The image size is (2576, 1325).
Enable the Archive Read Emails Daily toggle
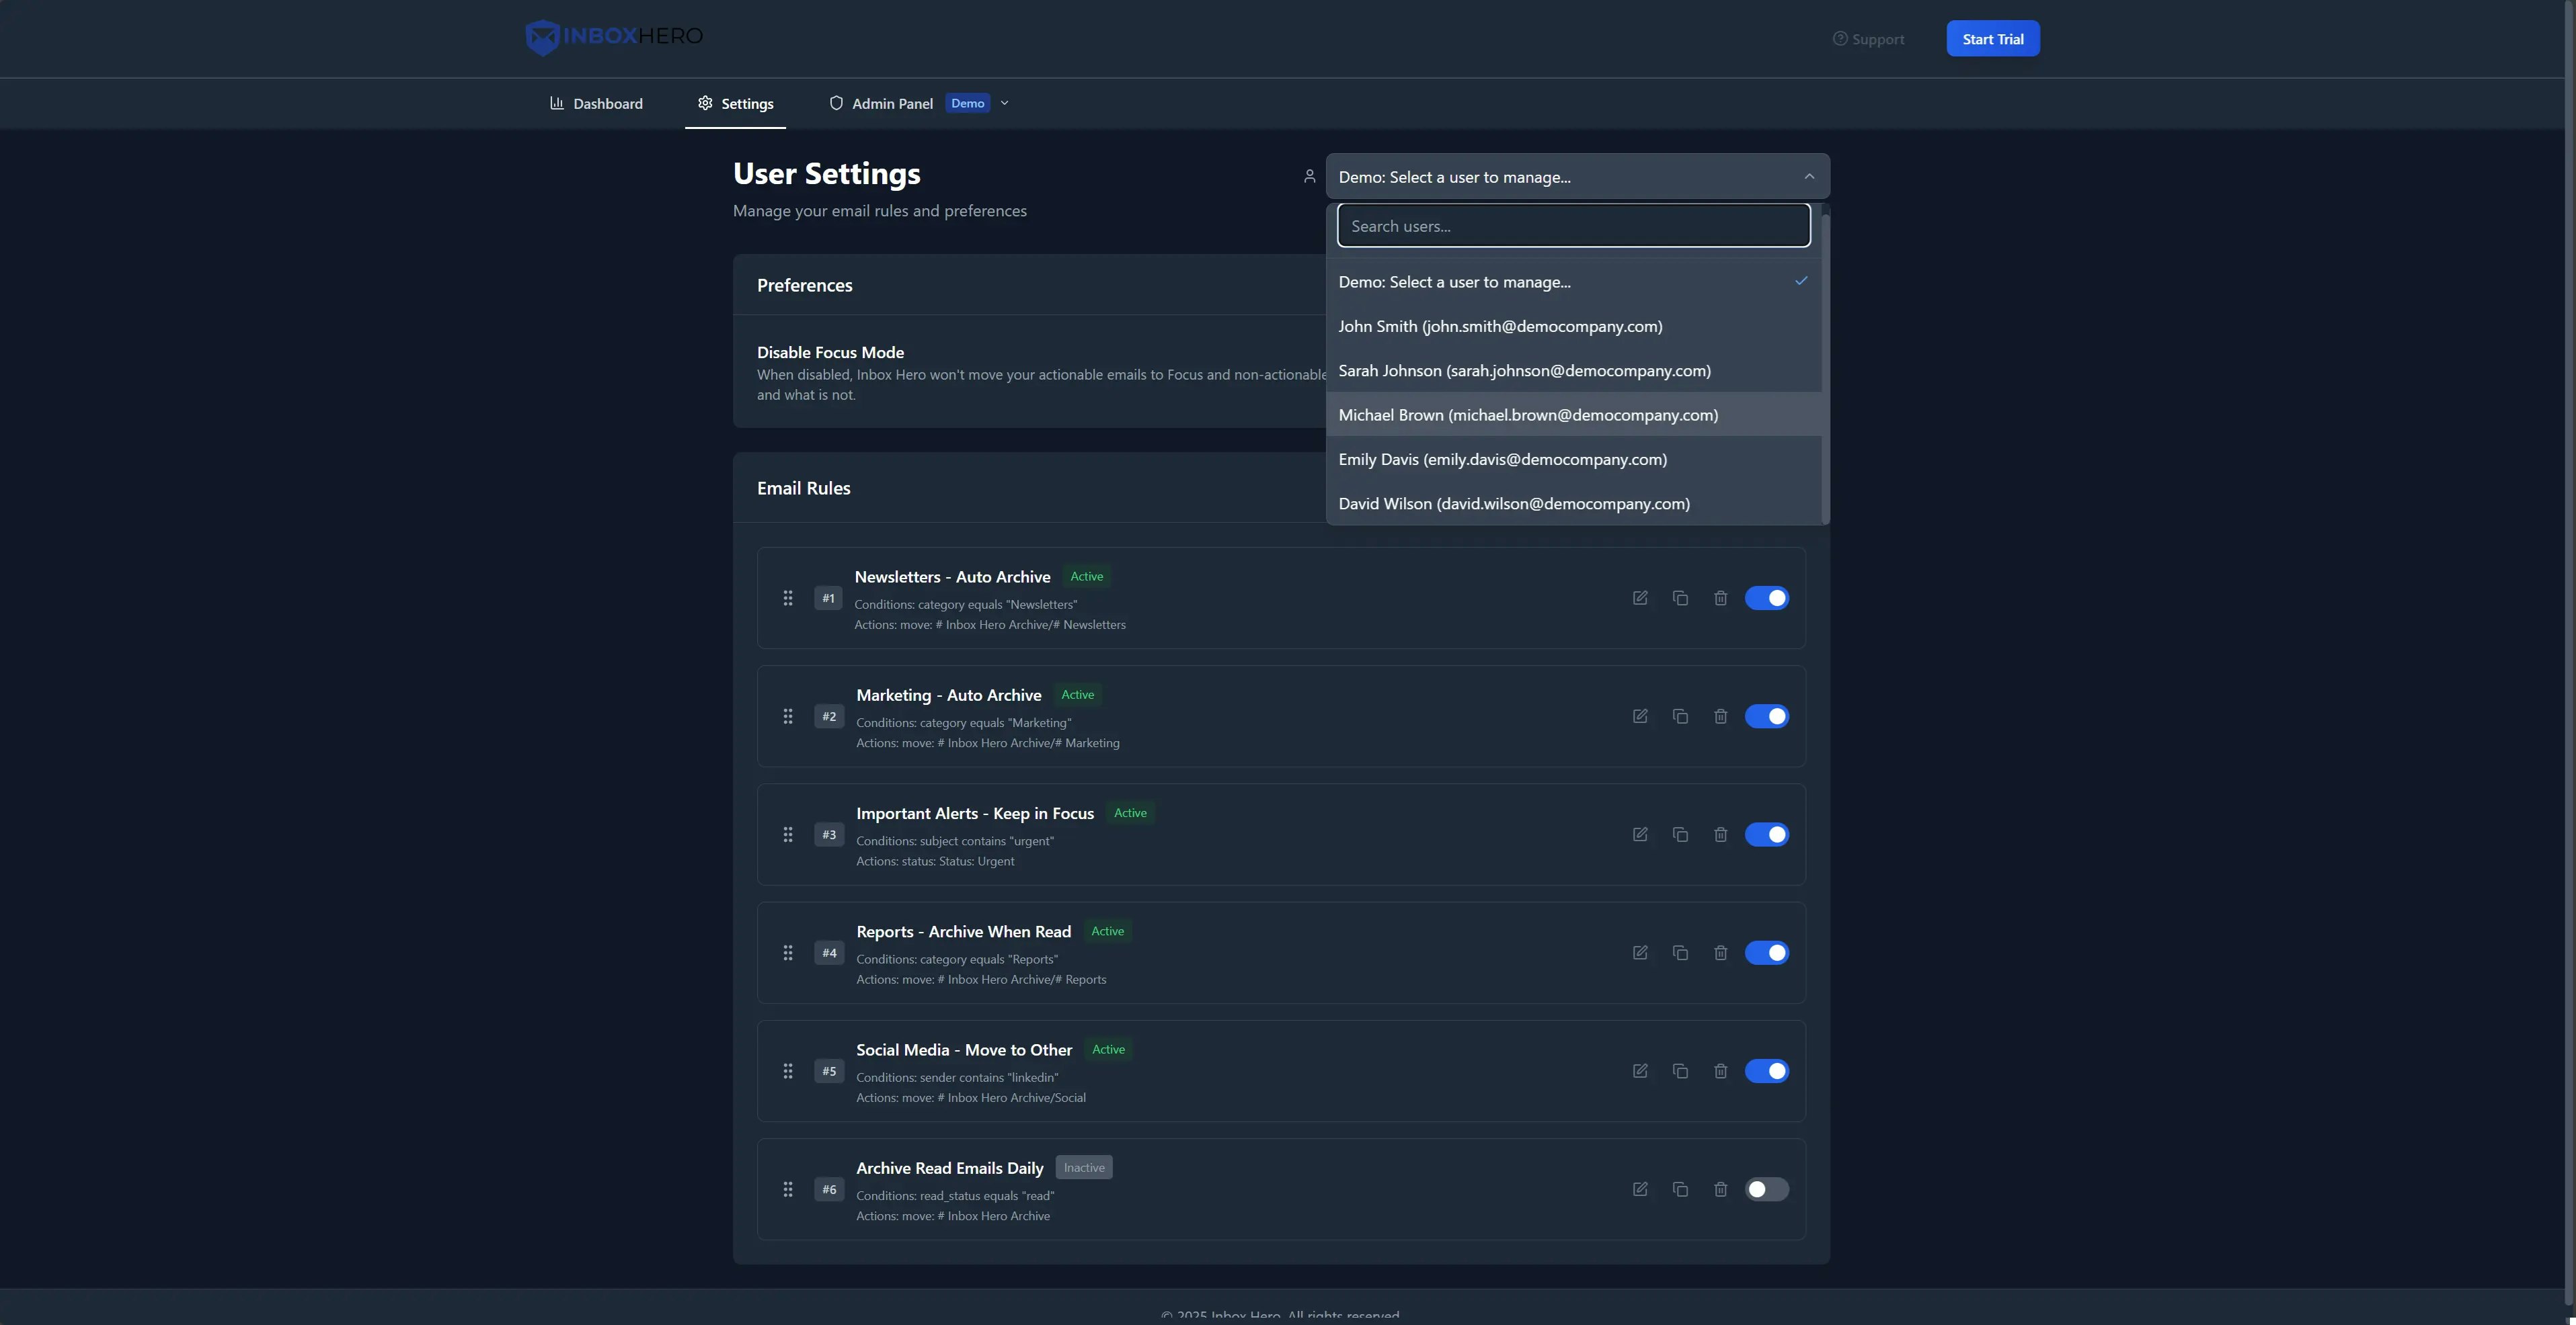(x=1766, y=1189)
